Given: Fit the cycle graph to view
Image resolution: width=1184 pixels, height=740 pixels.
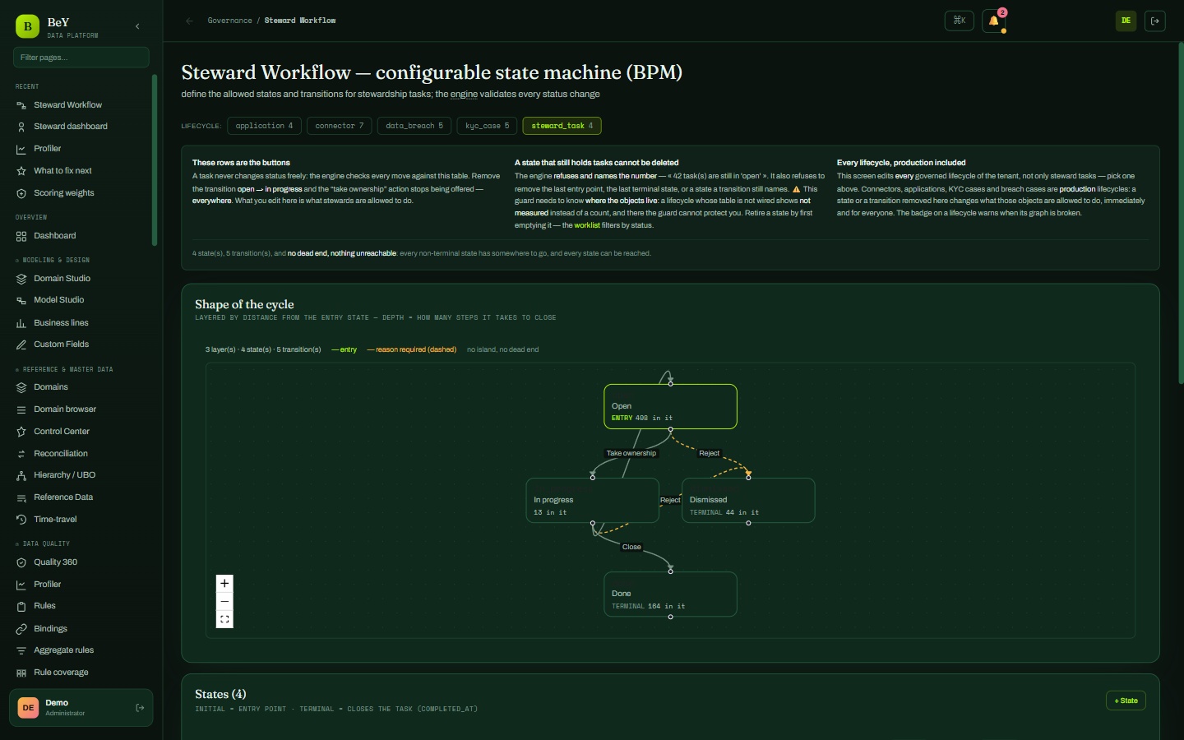Looking at the screenshot, I should point(224,619).
